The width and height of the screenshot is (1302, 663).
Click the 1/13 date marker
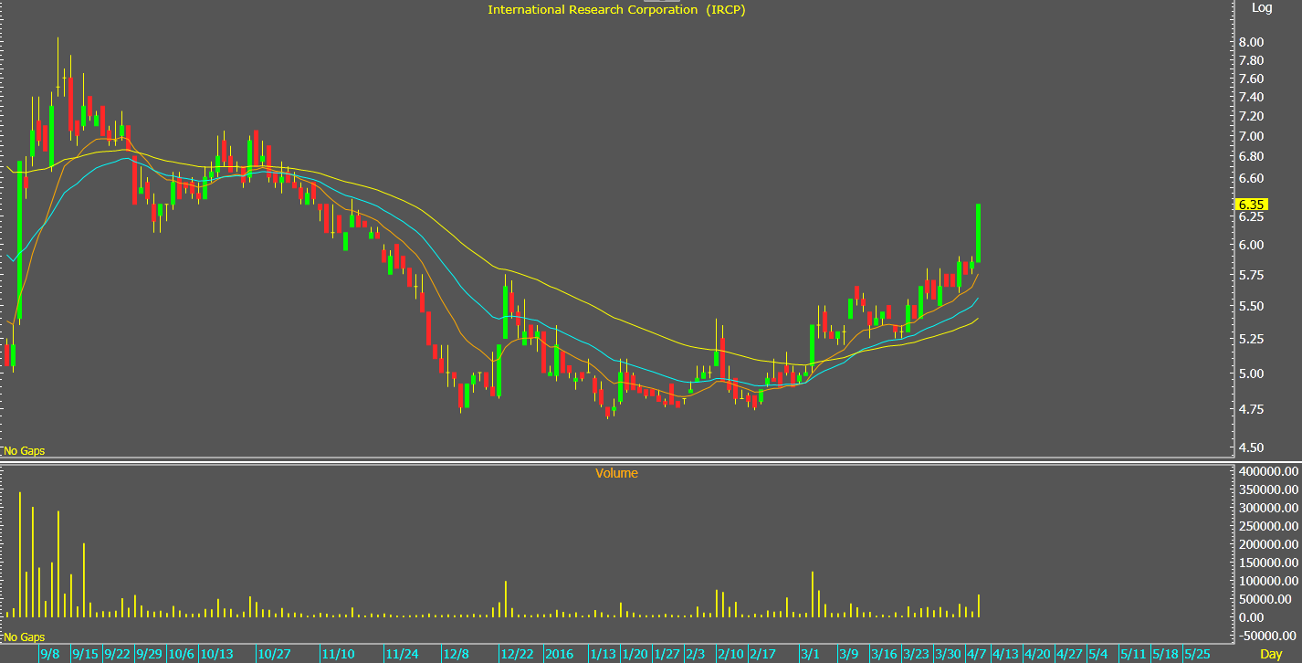pos(602,654)
